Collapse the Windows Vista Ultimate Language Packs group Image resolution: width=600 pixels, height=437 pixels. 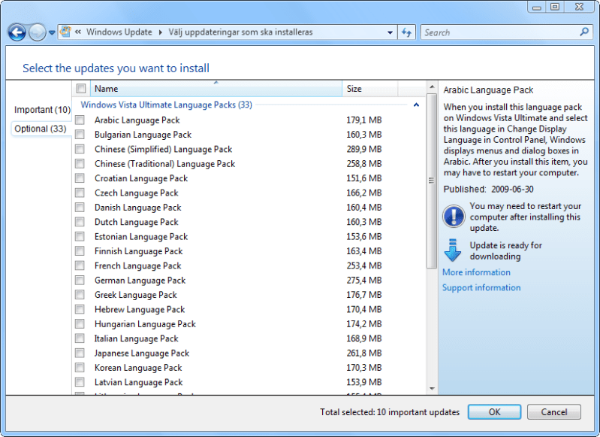click(416, 105)
